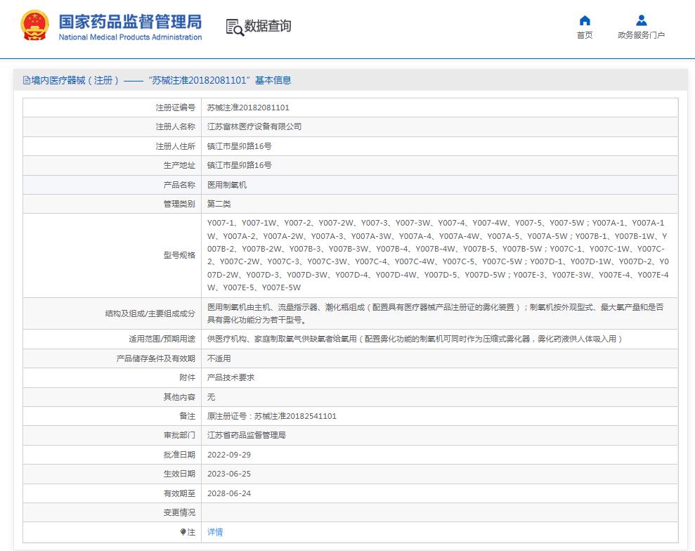Click product name value 医用制氧机

(227, 185)
